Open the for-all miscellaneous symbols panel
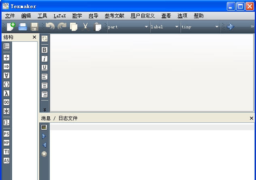 [x=6, y=75]
